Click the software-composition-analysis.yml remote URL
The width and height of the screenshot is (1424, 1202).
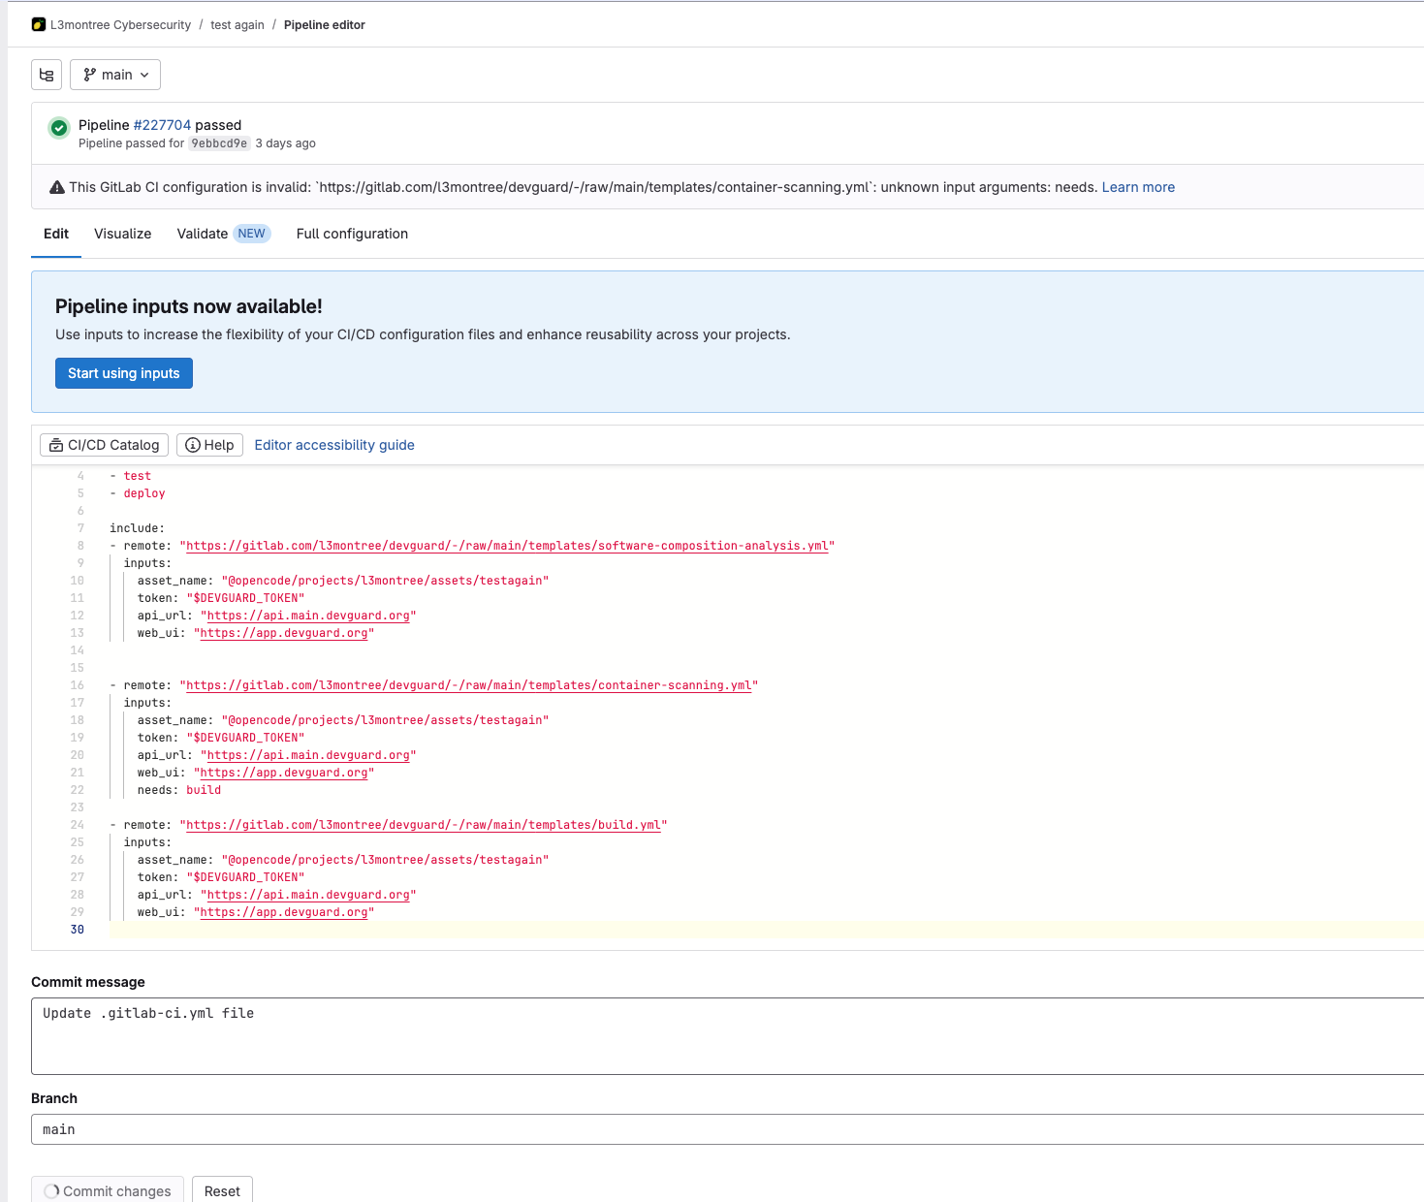[x=507, y=546]
